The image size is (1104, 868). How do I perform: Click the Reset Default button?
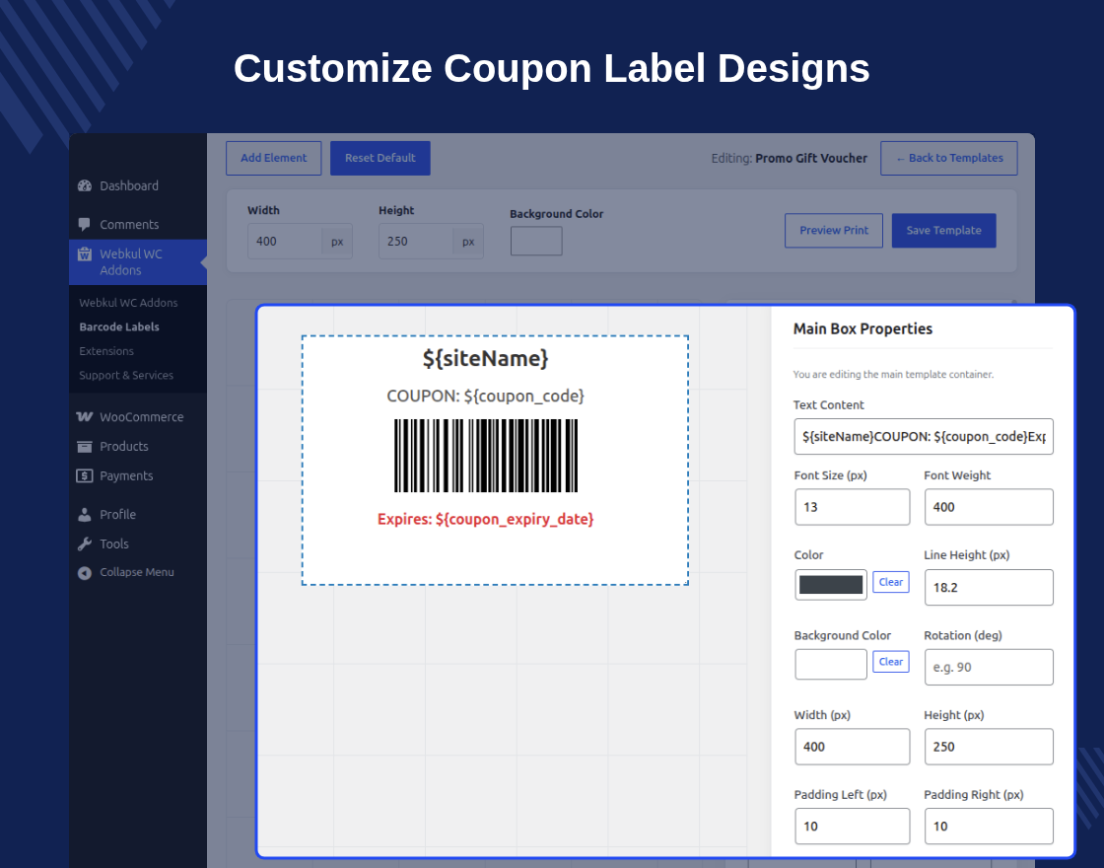click(x=380, y=158)
